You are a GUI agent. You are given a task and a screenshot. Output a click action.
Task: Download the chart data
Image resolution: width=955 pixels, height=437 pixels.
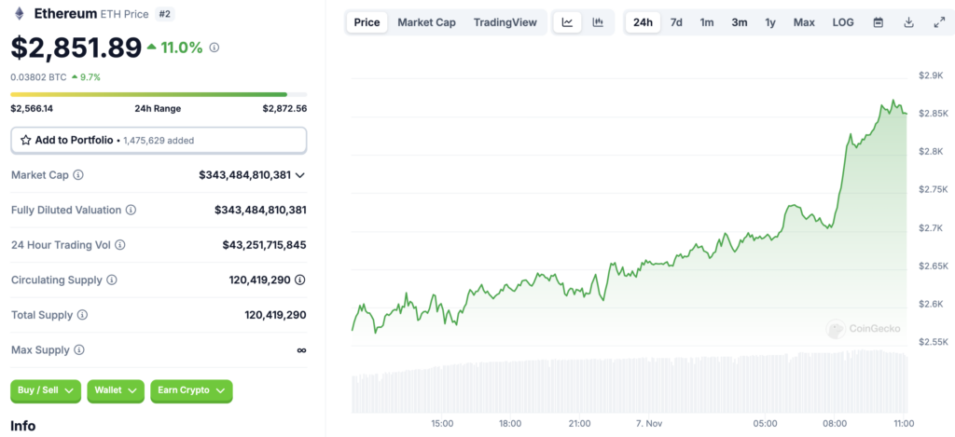(908, 22)
